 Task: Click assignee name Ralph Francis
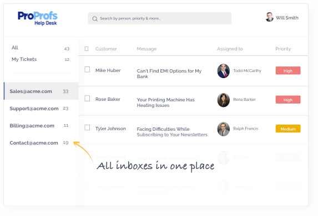pyautogui.click(x=246, y=128)
